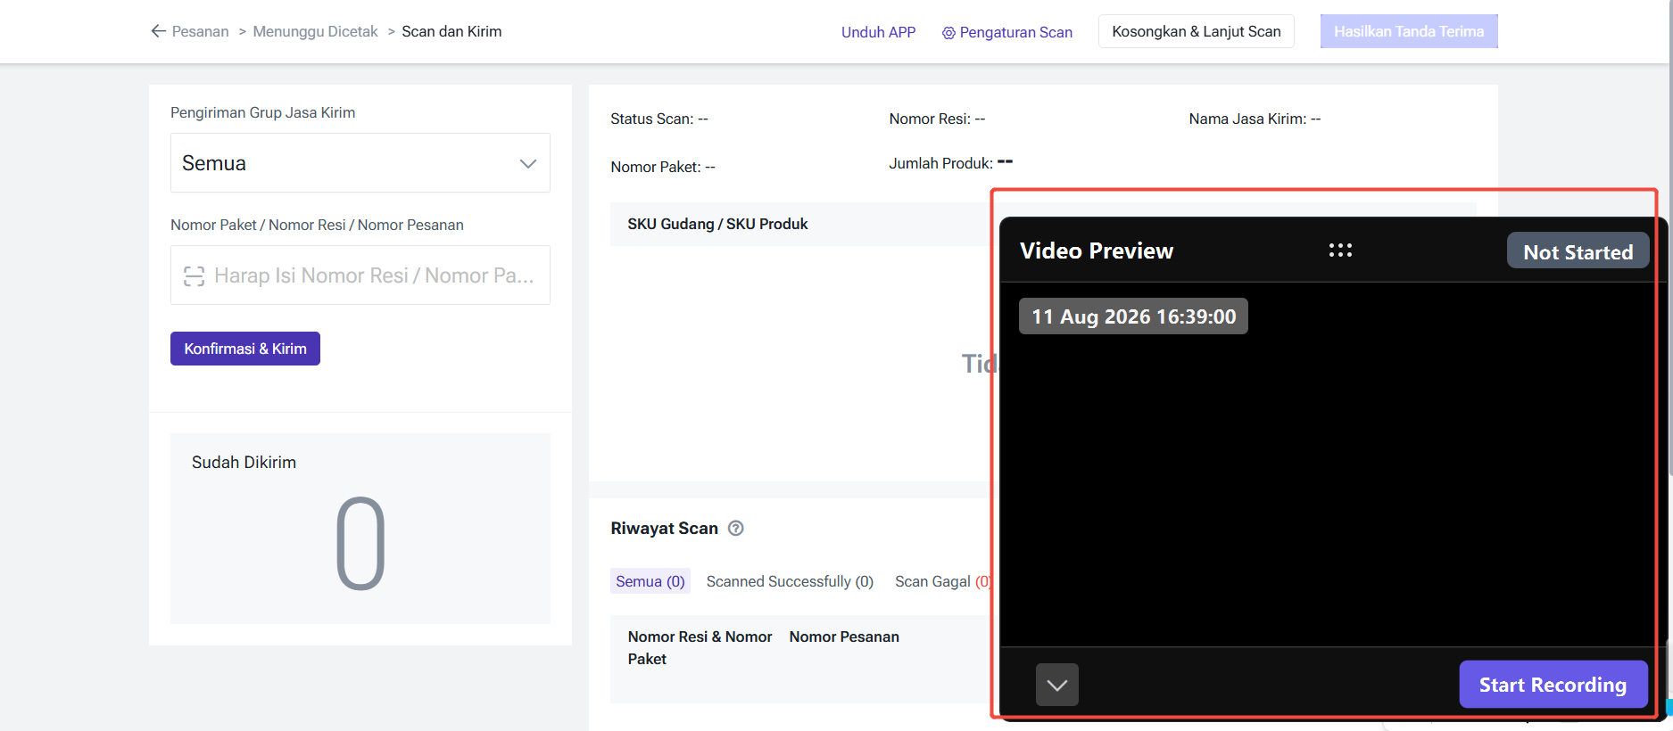1673x731 pixels.
Task: Switch to the Scan Gagal tab
Action: click(942, 581)
